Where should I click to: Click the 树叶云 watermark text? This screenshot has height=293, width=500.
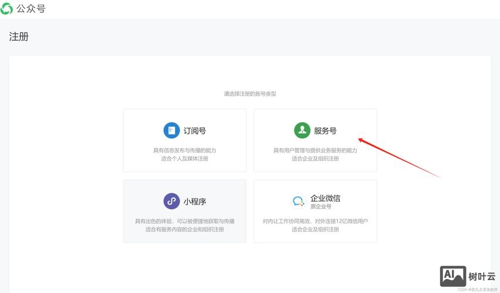(x=482, y=277)
